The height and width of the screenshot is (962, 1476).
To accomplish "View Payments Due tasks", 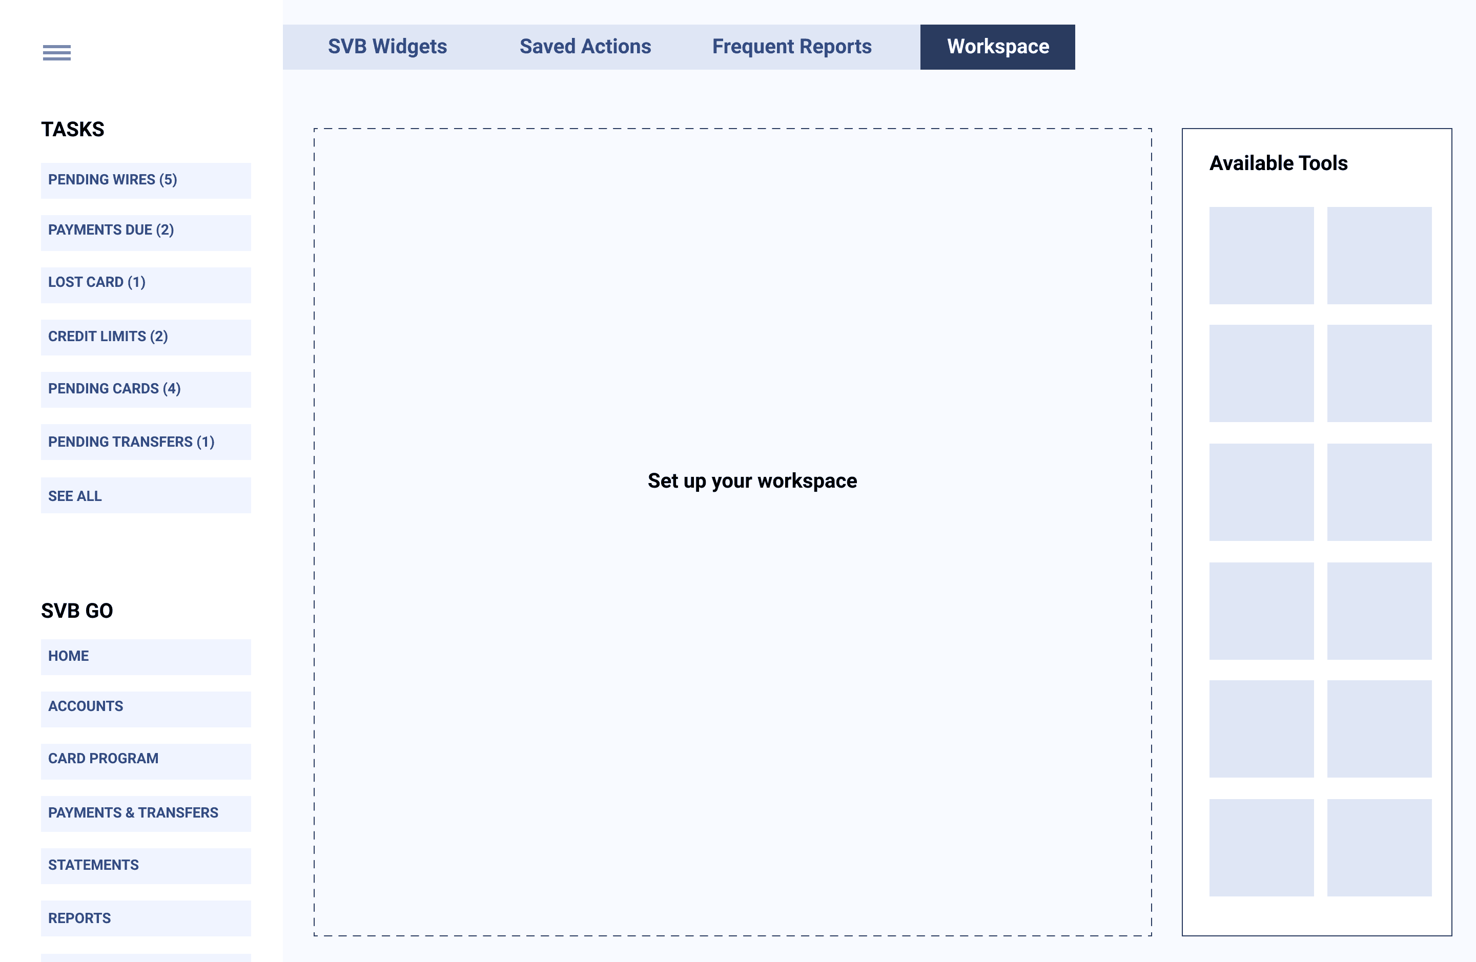I will [x=146, y=230].
